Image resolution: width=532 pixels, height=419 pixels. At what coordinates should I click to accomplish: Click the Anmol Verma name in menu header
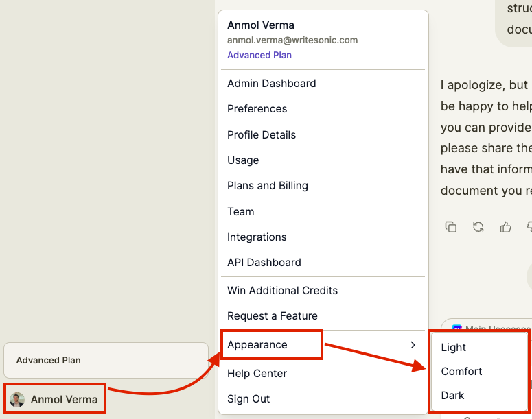click(261, 25)
